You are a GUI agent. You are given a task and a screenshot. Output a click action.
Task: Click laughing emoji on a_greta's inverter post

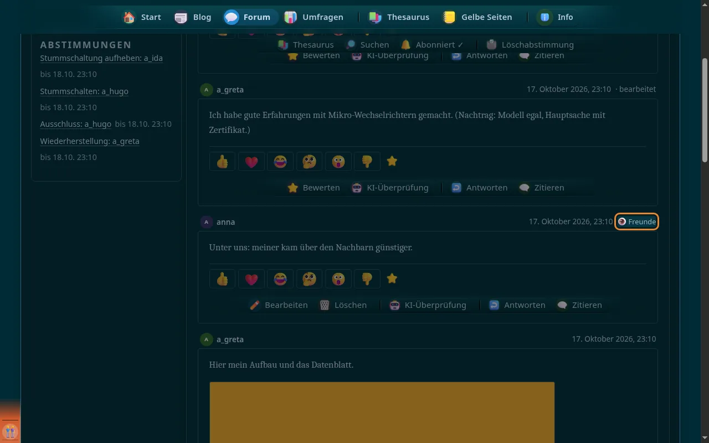click(x=280, y=162)
